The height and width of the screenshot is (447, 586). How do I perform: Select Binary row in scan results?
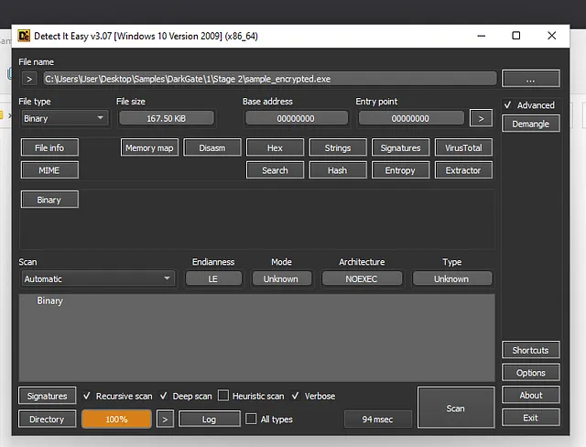[x=256, y=300]
